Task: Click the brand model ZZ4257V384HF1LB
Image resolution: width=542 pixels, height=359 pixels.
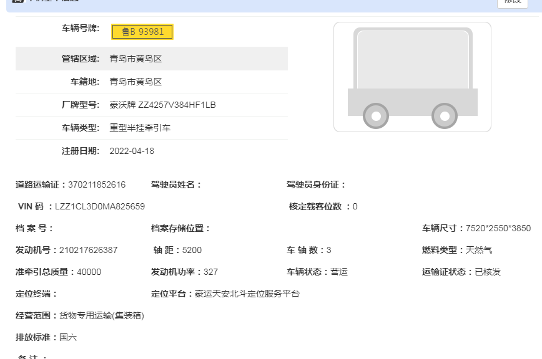Action: click(162, 105)
